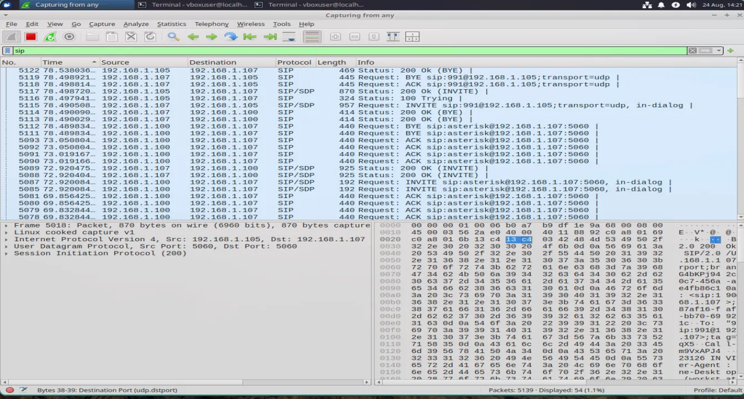Click the expert information red circle icon
This screenshot has height=399, width=744.
pyautogui.click(x=10, y=390)
